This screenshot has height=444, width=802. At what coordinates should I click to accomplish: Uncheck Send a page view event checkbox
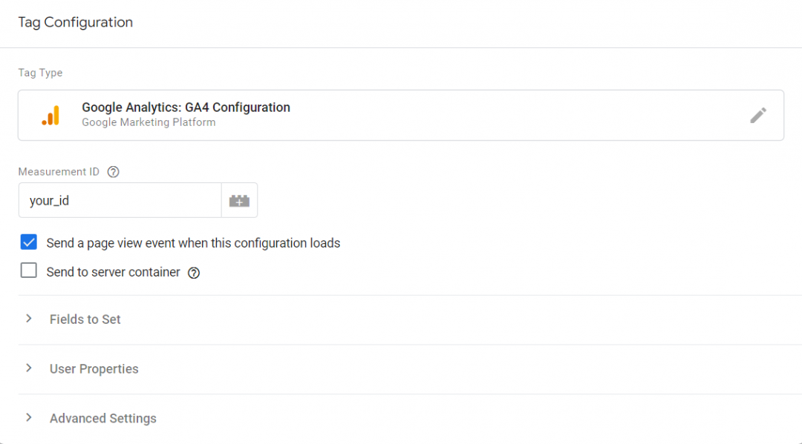[29, 242]
